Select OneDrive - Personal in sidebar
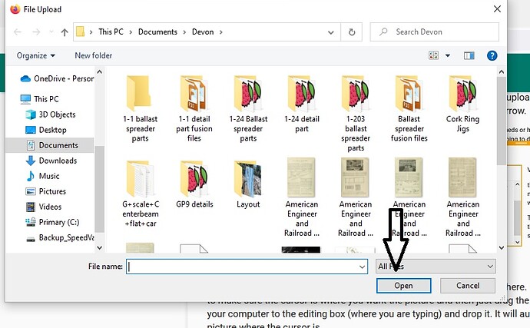530x328 pixels. 57,78
